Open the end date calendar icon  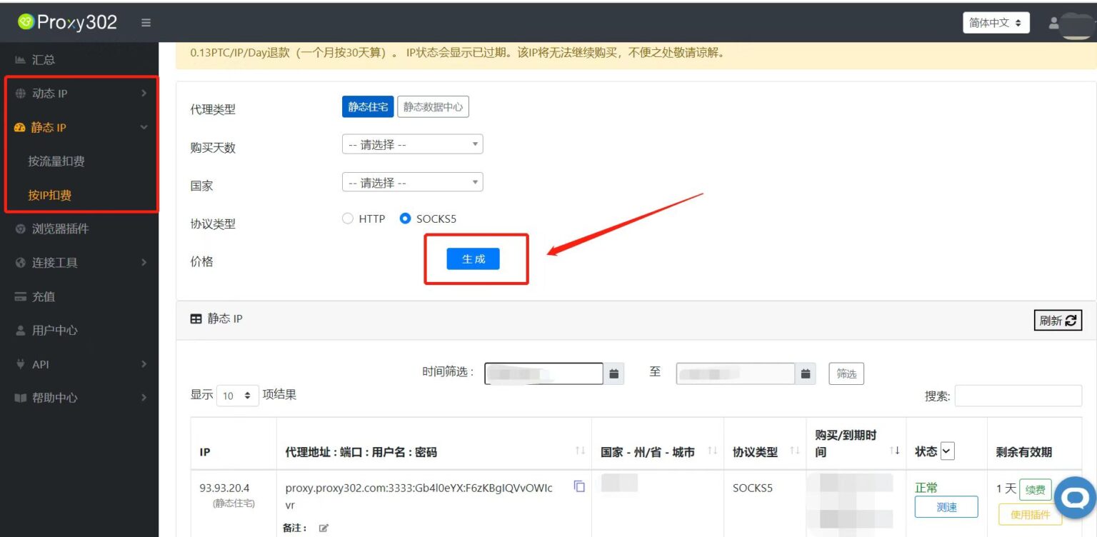(805, 373)
